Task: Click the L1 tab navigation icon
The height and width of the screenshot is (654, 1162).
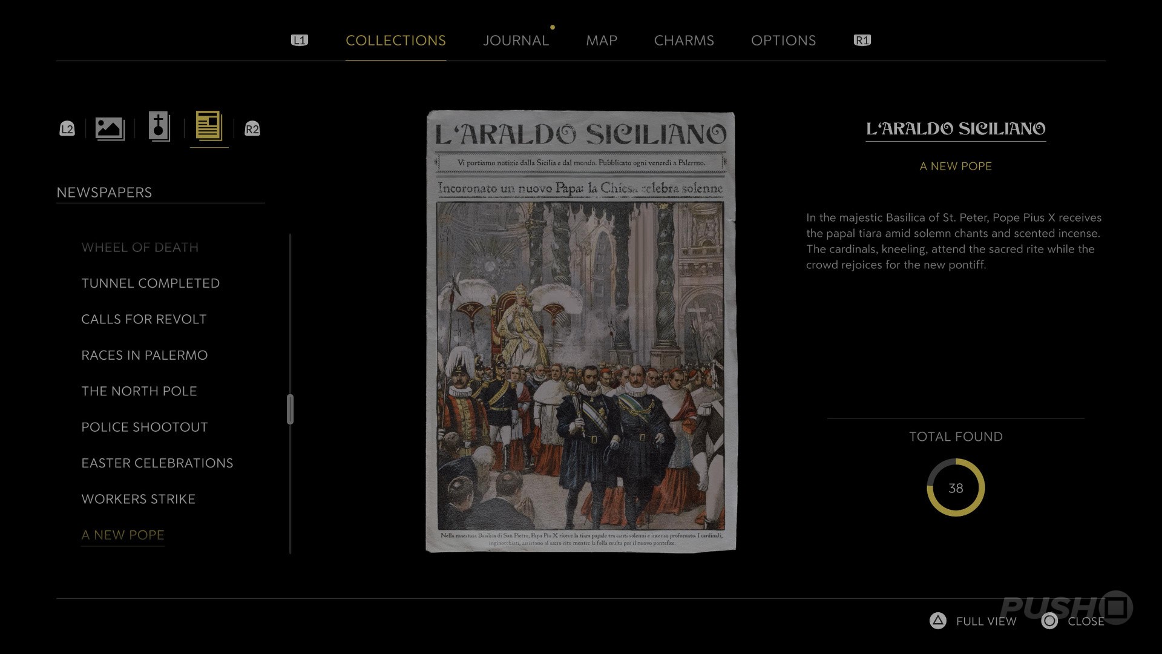Action: click(300, 41)
